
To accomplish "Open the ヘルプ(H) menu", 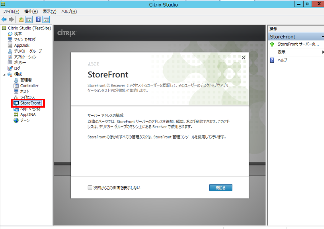I will (69, 11).
